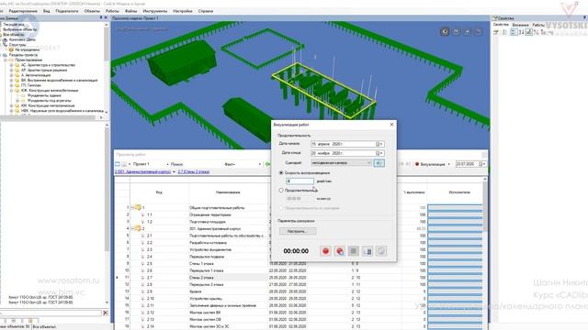
Task: Click the progress bar in Кровля row
Action: tap(455, 291)
